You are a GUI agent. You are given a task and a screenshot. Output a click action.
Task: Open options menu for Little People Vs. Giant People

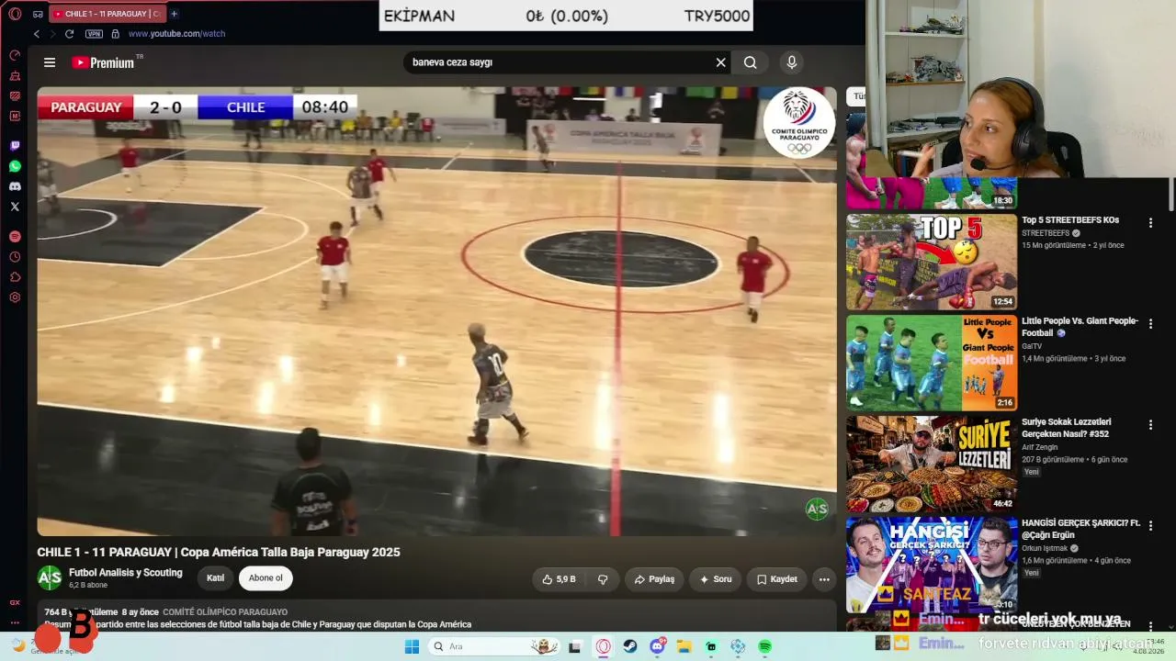[x=1150, y=323]
